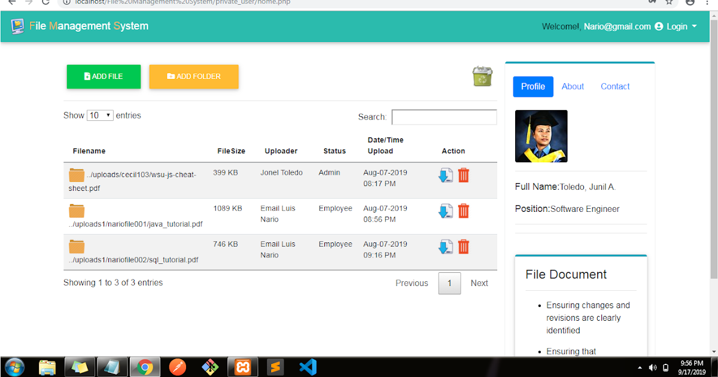Open the Login dropdown menu
718x377 pixels.
click(679, 26)
